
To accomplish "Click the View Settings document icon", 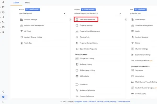I will [x=132, y=19].
